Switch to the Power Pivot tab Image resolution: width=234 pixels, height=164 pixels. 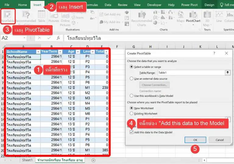(190, 5)
